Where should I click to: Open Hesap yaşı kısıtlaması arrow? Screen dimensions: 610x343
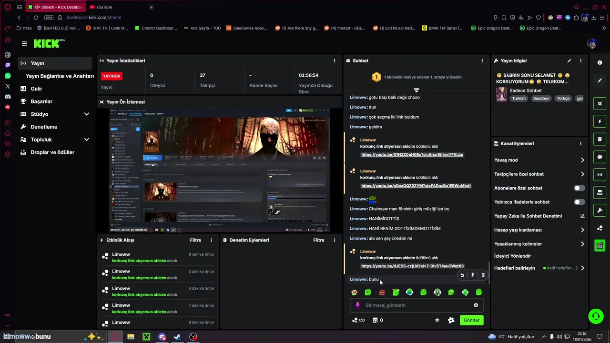[x=582, y=230]
